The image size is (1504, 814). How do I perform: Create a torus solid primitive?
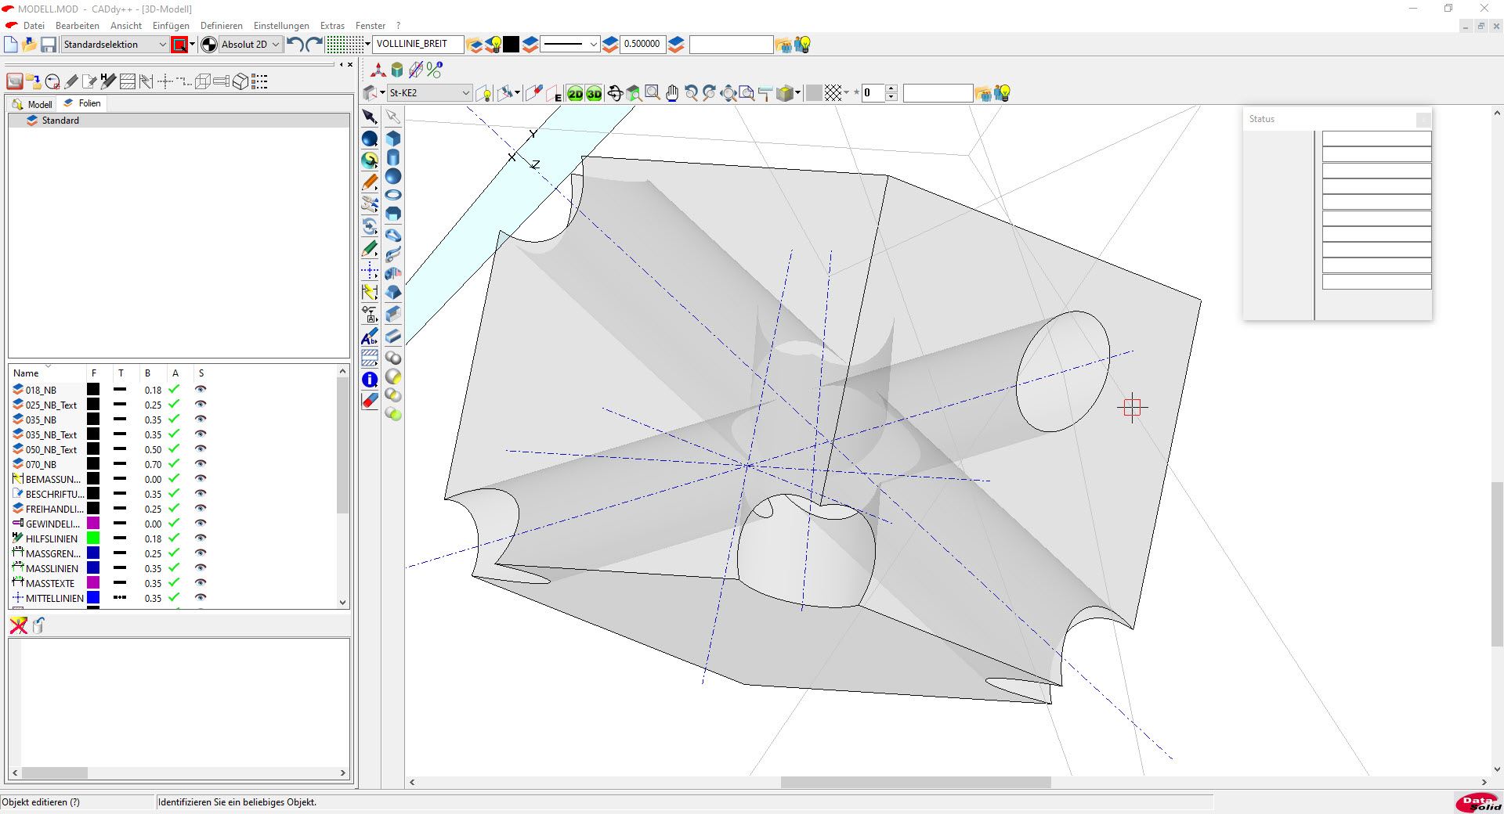coord(393,195)
